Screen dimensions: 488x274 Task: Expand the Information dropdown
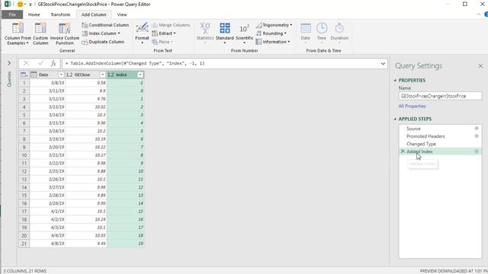tap(273, 42)
